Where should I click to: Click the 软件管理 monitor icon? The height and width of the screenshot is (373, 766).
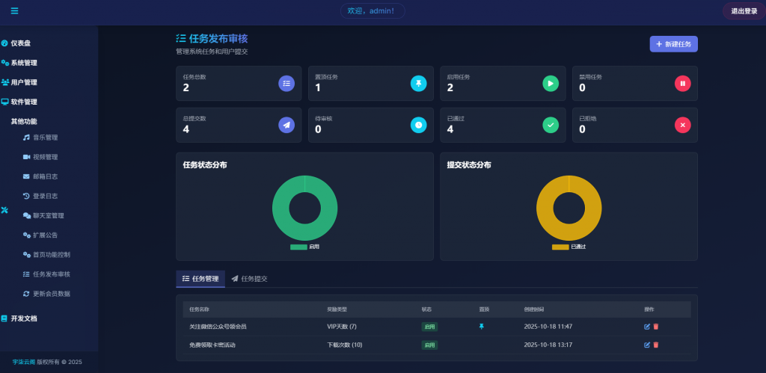tap(5, 102)
